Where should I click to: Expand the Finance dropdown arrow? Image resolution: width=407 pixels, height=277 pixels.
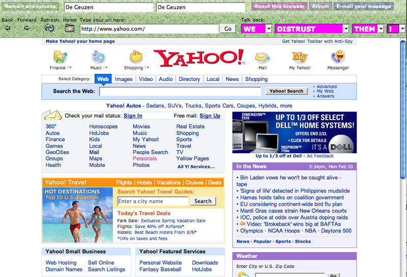[69, 68]
